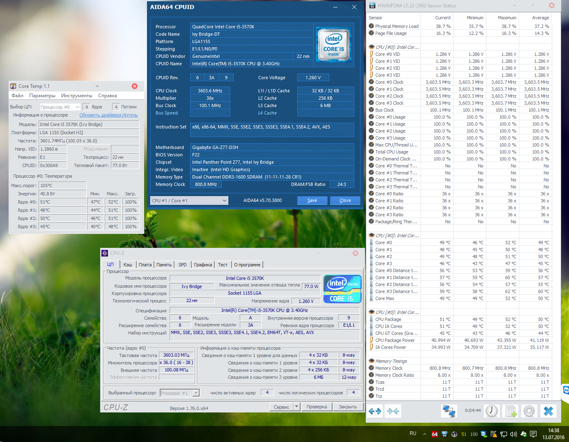Click the Сервис button in CPU-Z
The image size is (569, 442).
tap(282, 407)
